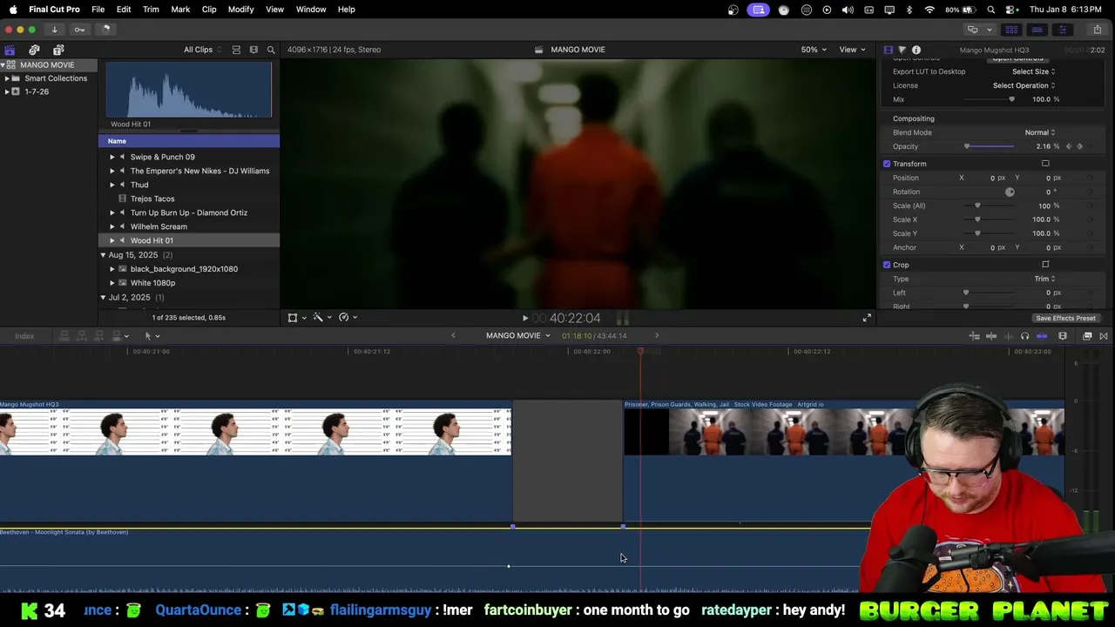Enter full screen viewer playback
Viewport: 1115px width, 627px height.
pos(866,318)
